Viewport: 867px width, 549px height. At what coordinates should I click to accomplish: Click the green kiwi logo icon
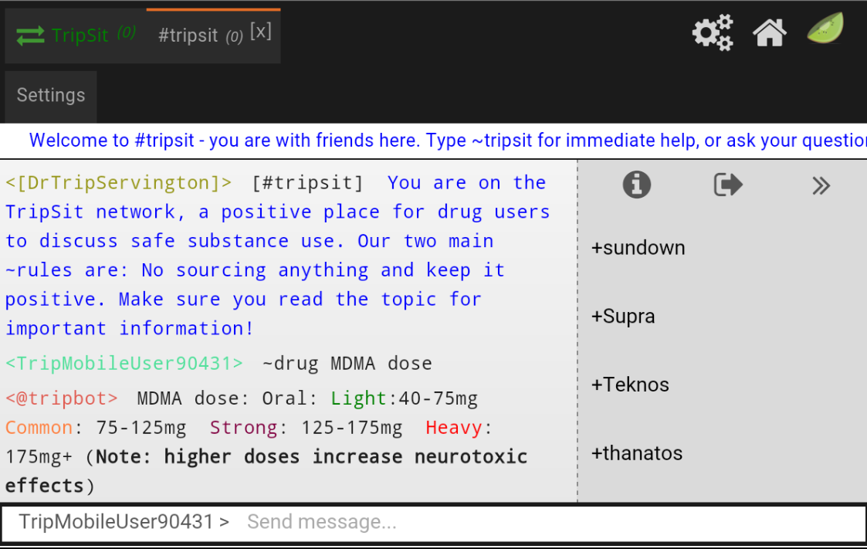pyautogui.click(x=825, y=29)
